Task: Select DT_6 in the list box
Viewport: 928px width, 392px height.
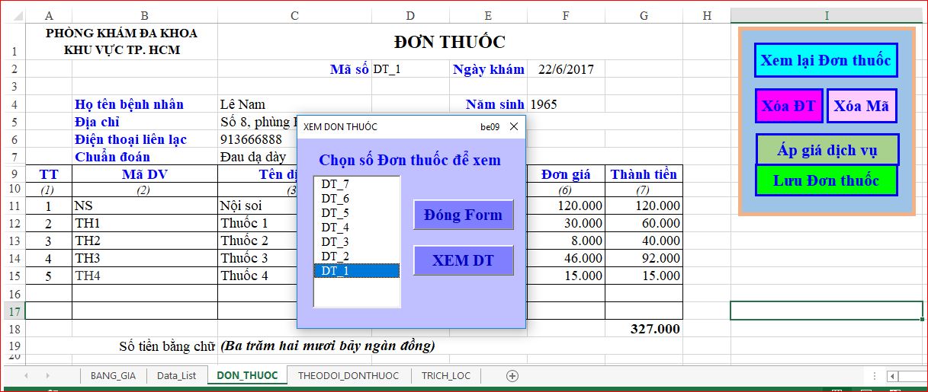Action: tap(356, 198)
